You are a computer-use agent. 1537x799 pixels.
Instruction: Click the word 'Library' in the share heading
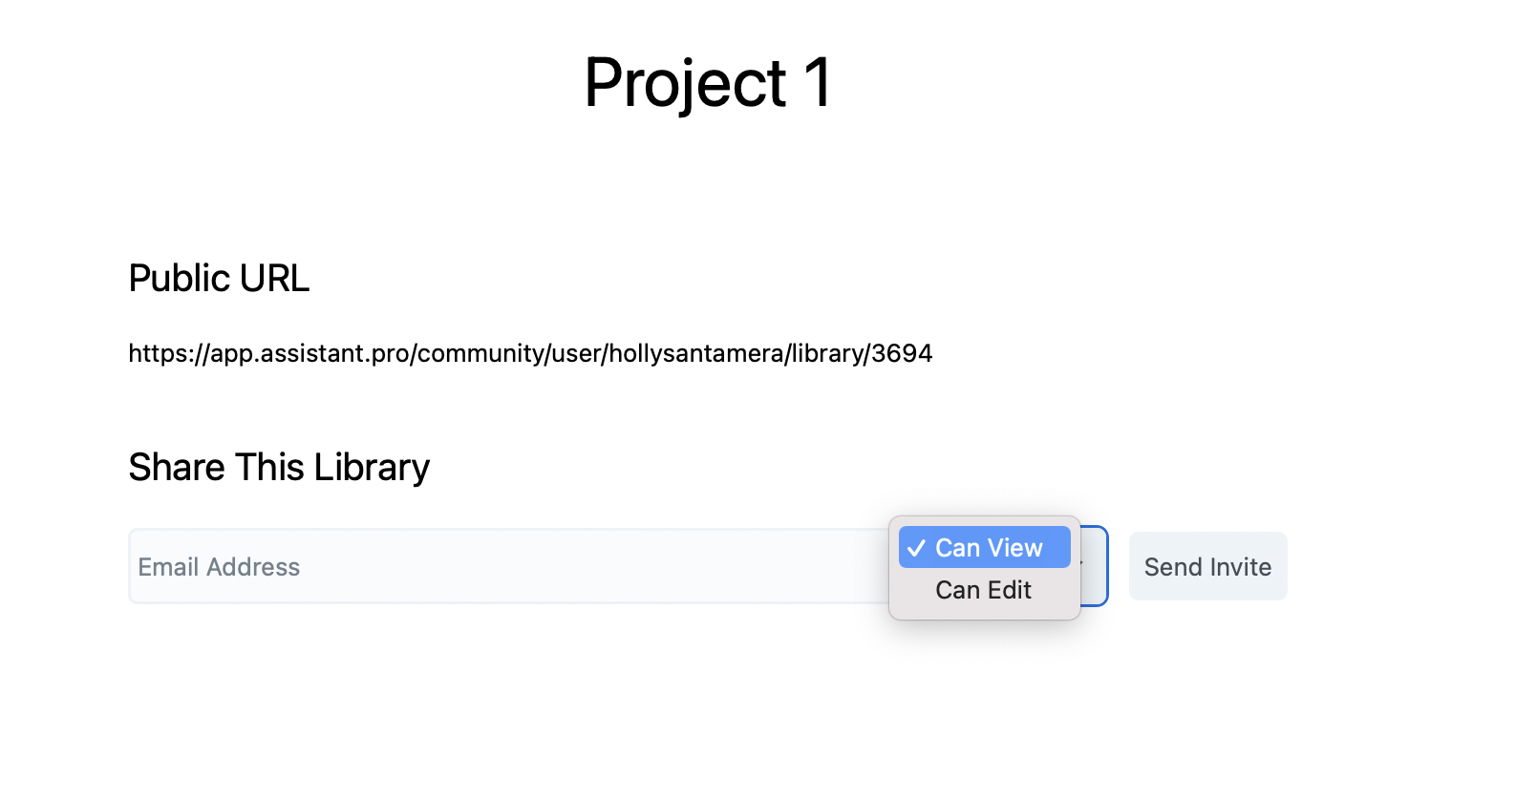[372, 468]
